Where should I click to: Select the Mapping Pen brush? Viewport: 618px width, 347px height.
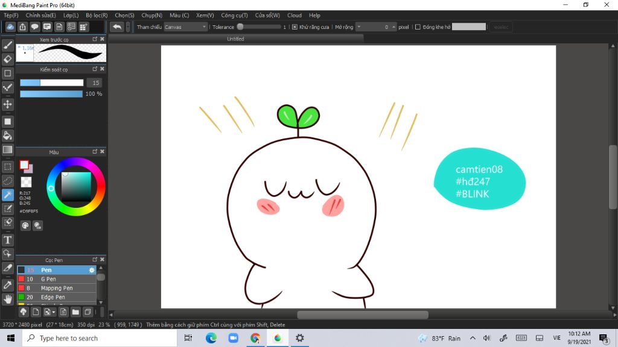56,288
